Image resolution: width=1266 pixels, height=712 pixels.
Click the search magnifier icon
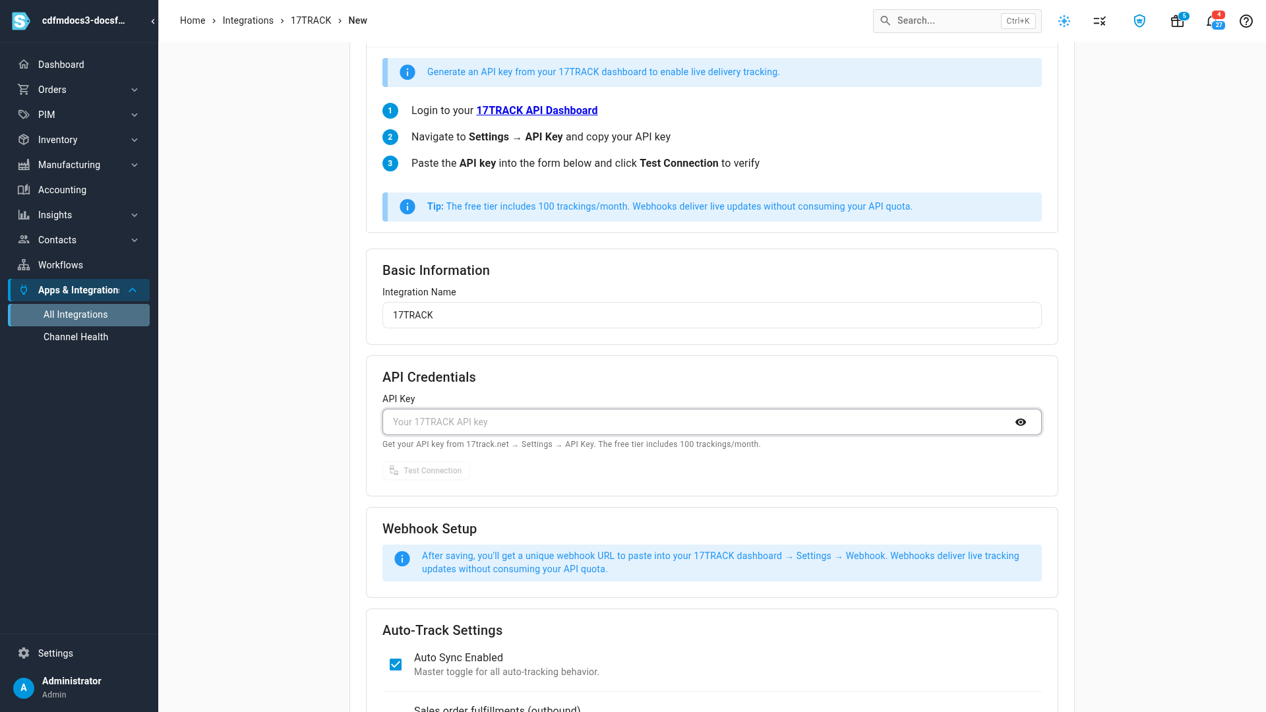(886, 21)
